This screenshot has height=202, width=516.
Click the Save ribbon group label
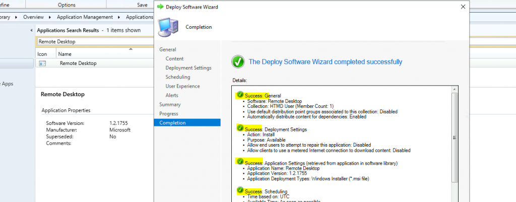[142, 5]
